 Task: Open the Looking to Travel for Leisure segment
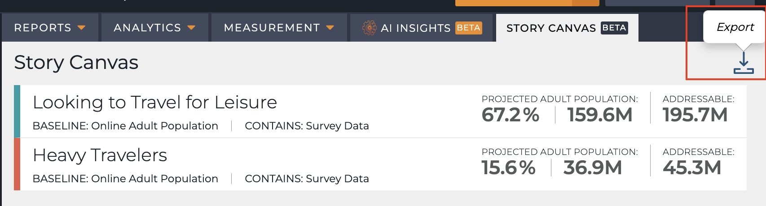(155, 103)
